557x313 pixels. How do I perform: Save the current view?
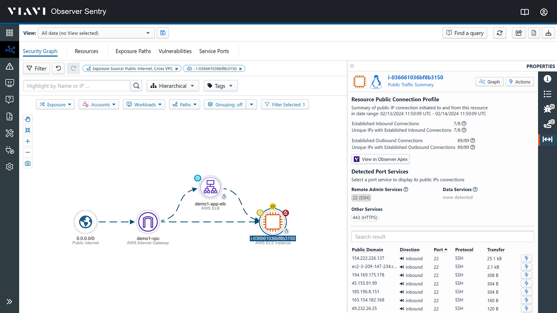(163, 33)
